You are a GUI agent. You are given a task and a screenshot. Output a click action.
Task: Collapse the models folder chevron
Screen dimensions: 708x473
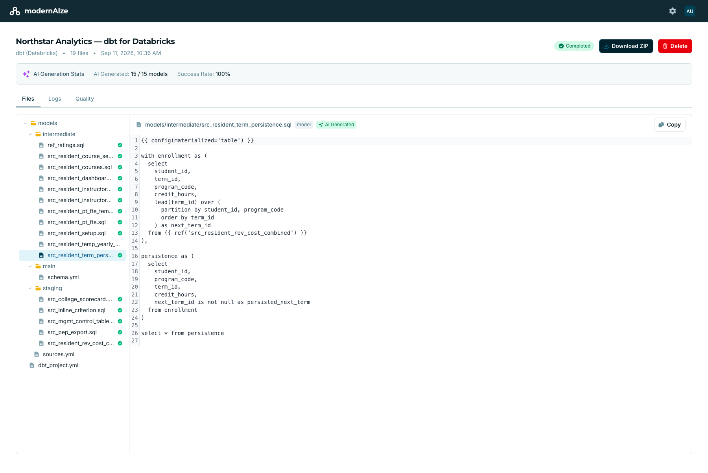click(x=26, y=123)
